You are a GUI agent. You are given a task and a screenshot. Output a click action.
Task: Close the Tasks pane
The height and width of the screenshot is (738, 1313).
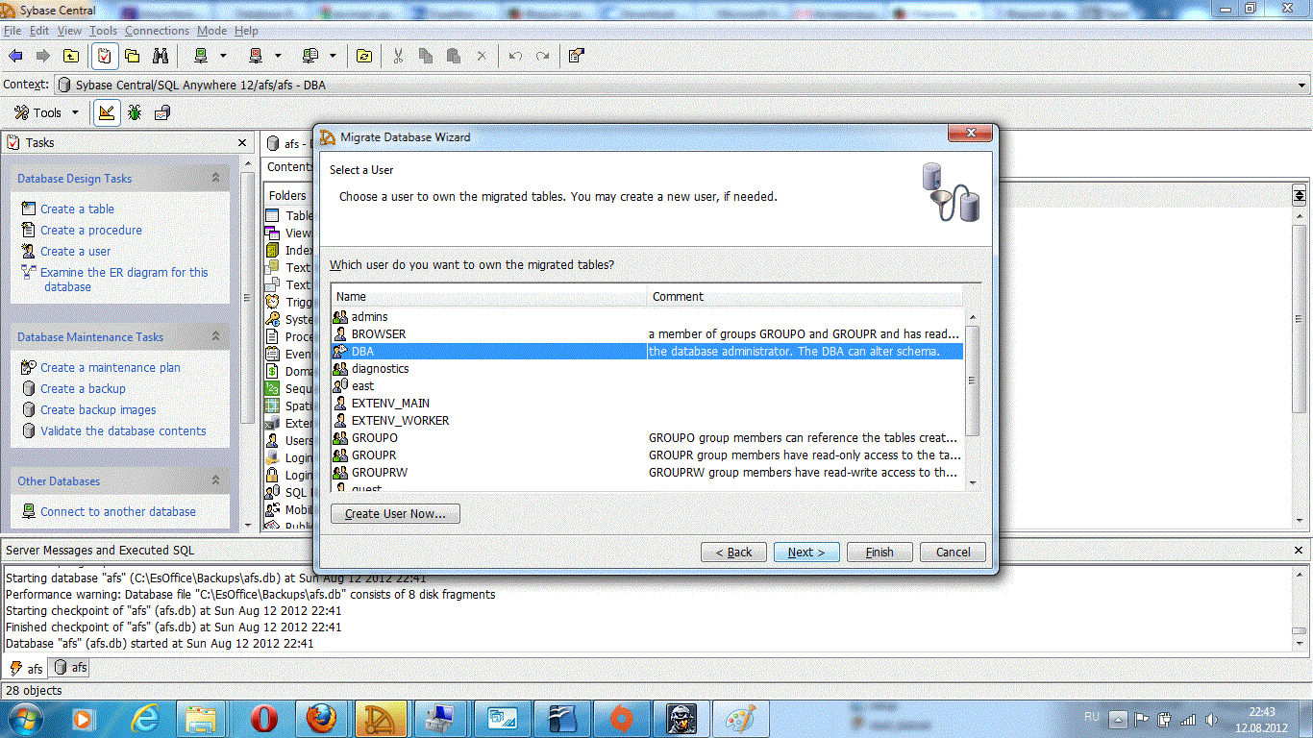point(242,142)
